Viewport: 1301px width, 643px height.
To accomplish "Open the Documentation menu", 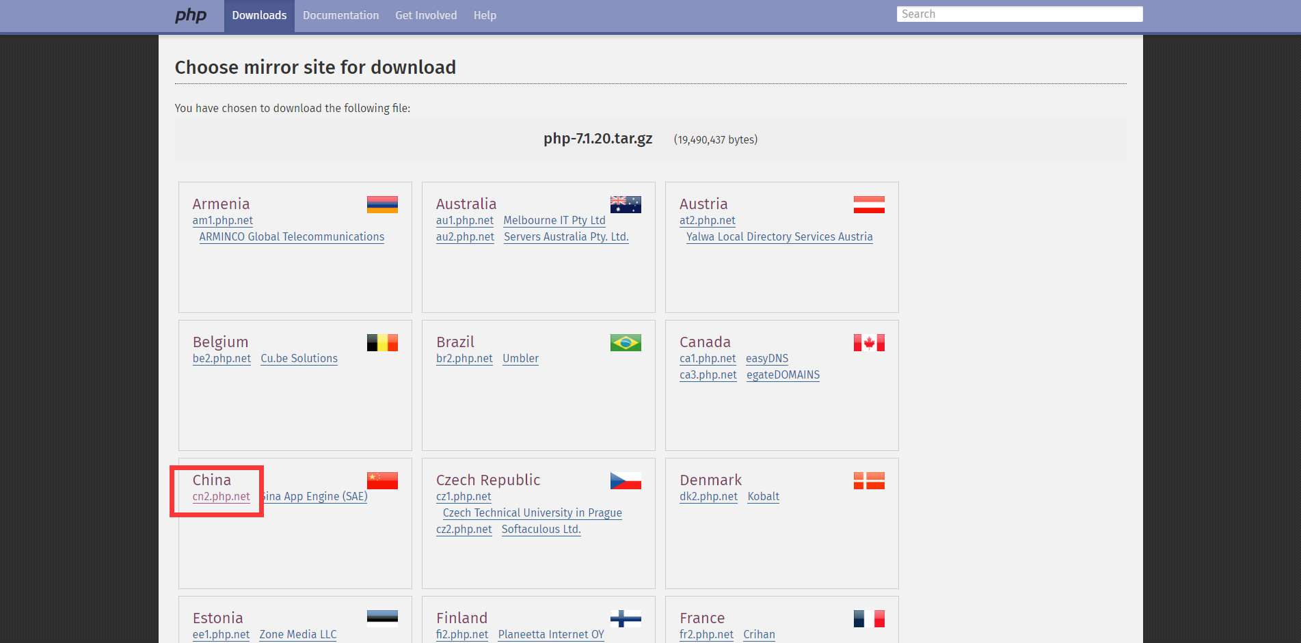I will [340, 16].
